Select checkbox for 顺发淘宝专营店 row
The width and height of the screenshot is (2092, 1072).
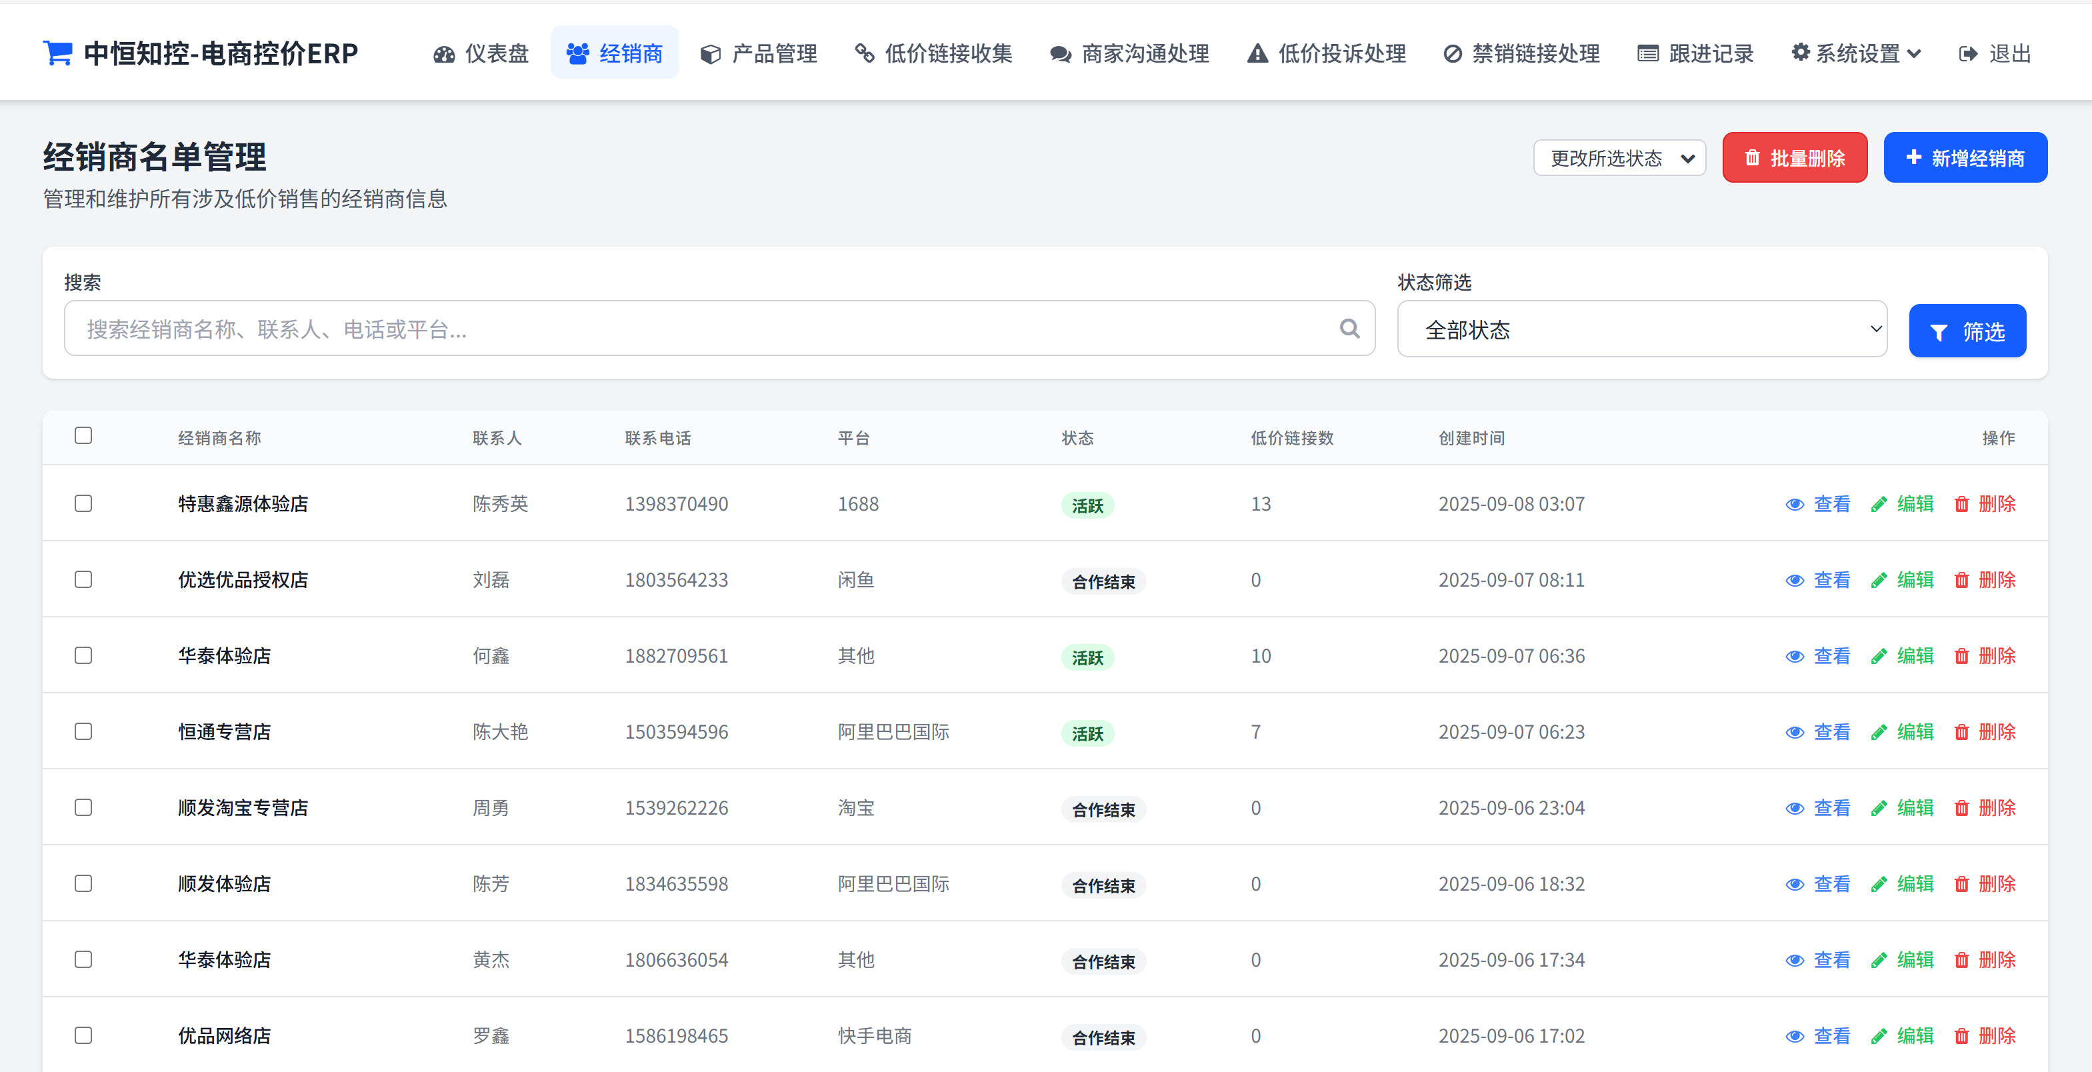click(83, 807)
